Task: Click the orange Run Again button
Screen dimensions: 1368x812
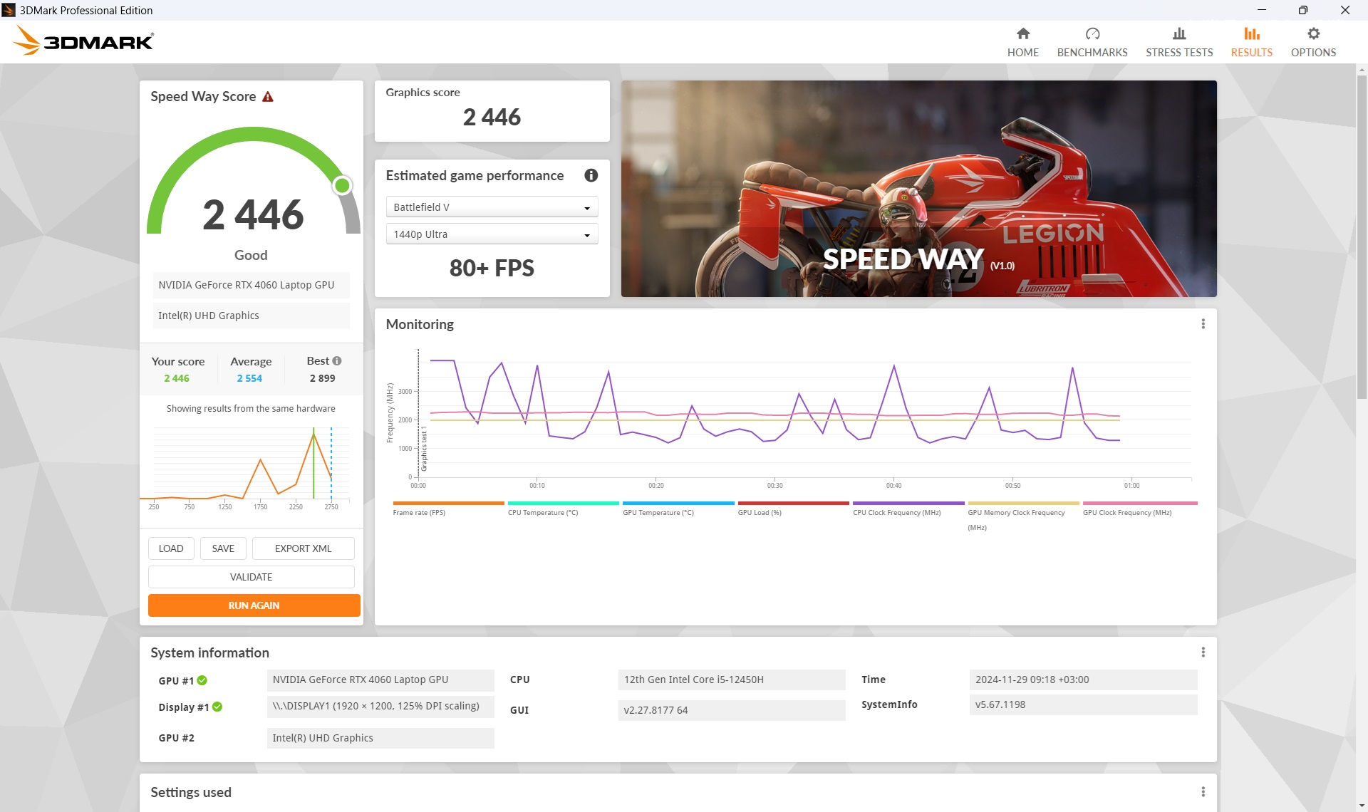Action: pyautogui.click(x=254, y=605)
